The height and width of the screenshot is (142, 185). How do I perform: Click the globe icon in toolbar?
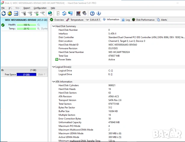coord(50,13)
